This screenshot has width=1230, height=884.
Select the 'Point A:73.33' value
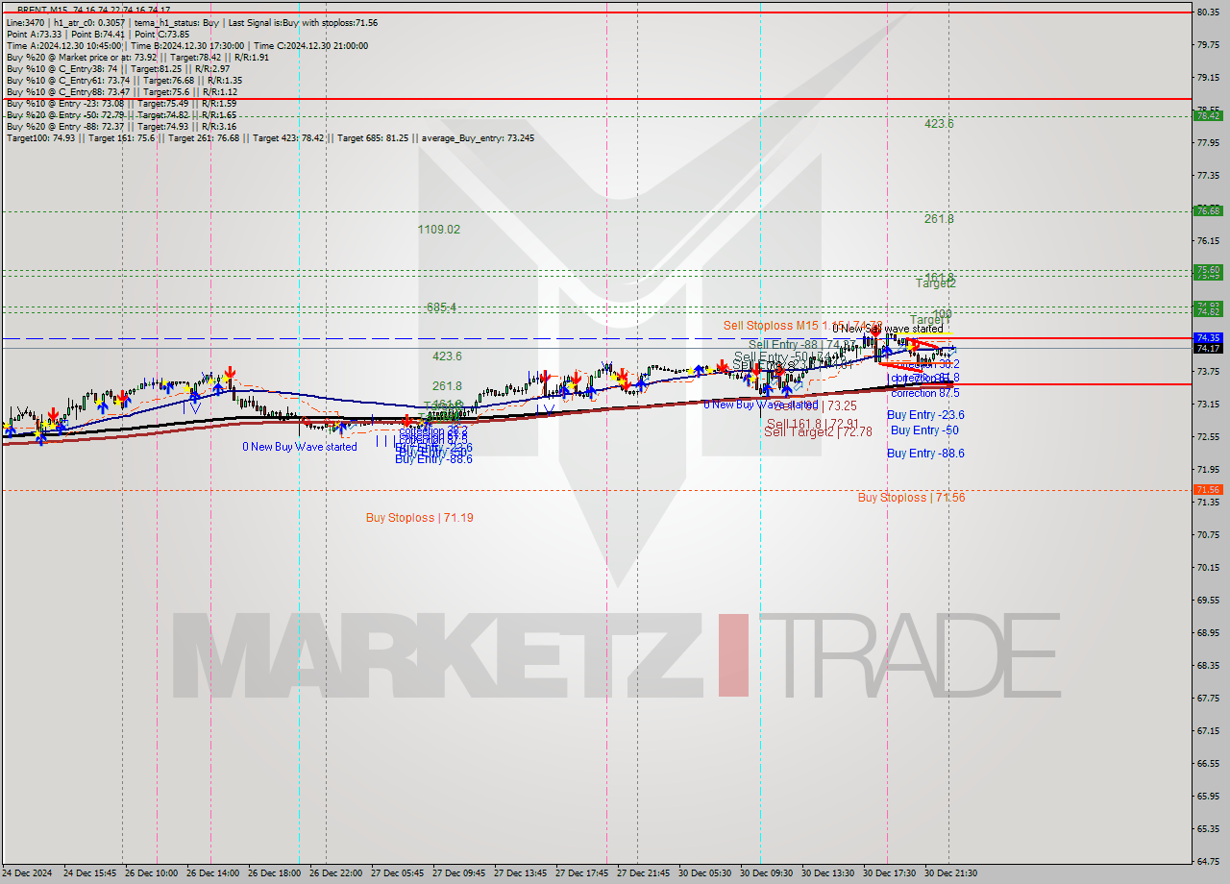tap(35, 34)
